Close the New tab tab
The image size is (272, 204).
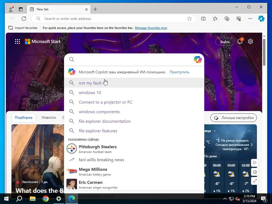pyautogui.click(x=86, y=9)
